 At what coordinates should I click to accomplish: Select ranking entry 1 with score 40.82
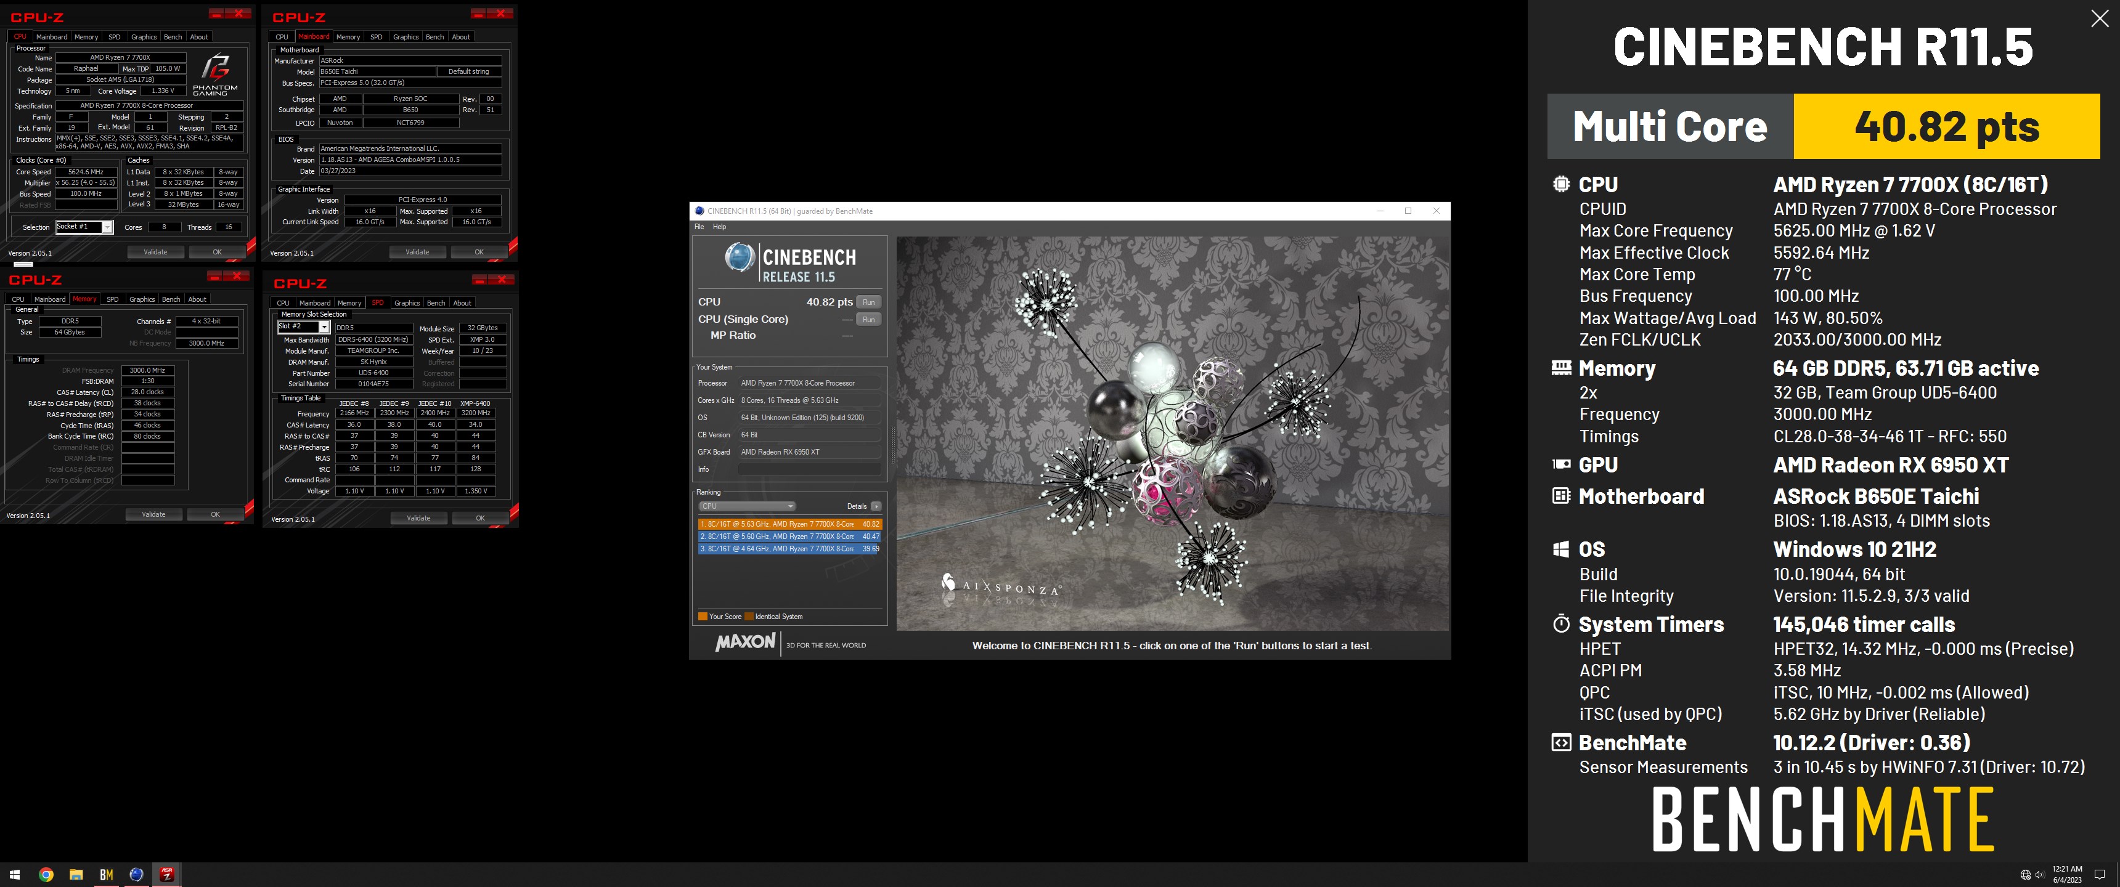point(790,524)
